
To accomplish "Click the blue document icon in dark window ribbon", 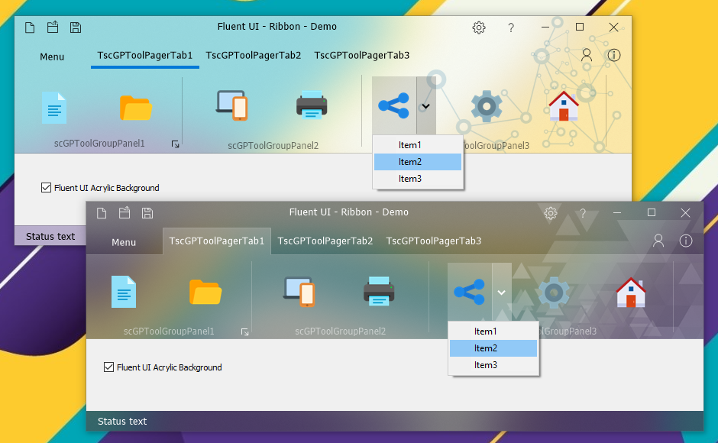I will coord(124,292).
